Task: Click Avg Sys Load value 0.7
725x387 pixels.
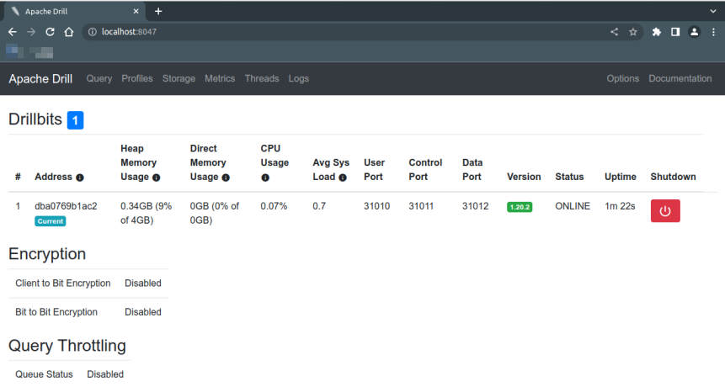Action: [x=319, y=206]
